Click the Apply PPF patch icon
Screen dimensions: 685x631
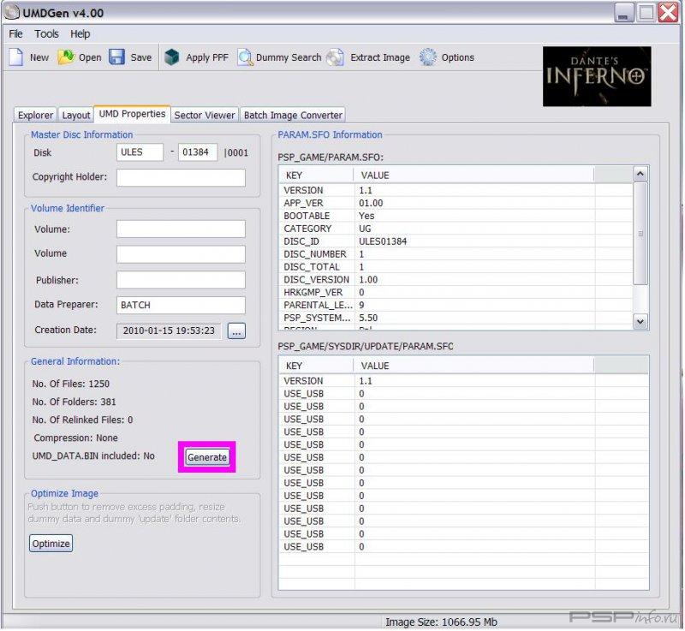172,57
